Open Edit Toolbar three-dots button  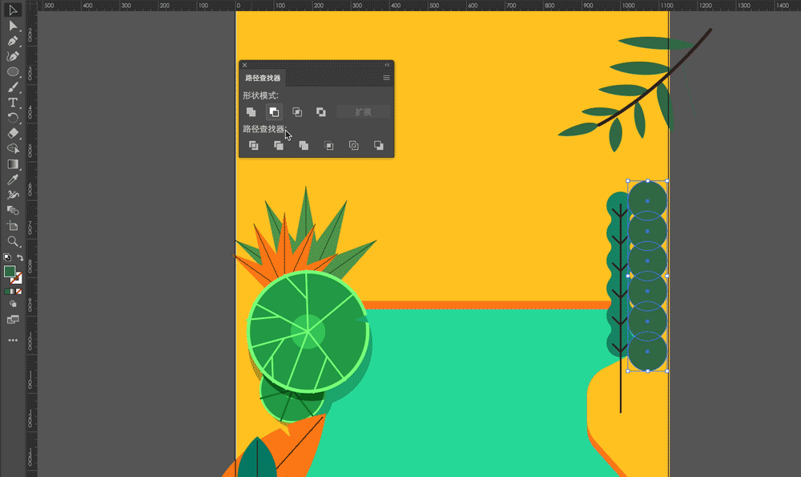pos(13,340)
